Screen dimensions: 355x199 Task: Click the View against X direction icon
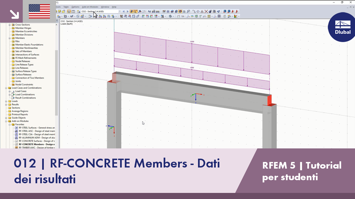156,16
